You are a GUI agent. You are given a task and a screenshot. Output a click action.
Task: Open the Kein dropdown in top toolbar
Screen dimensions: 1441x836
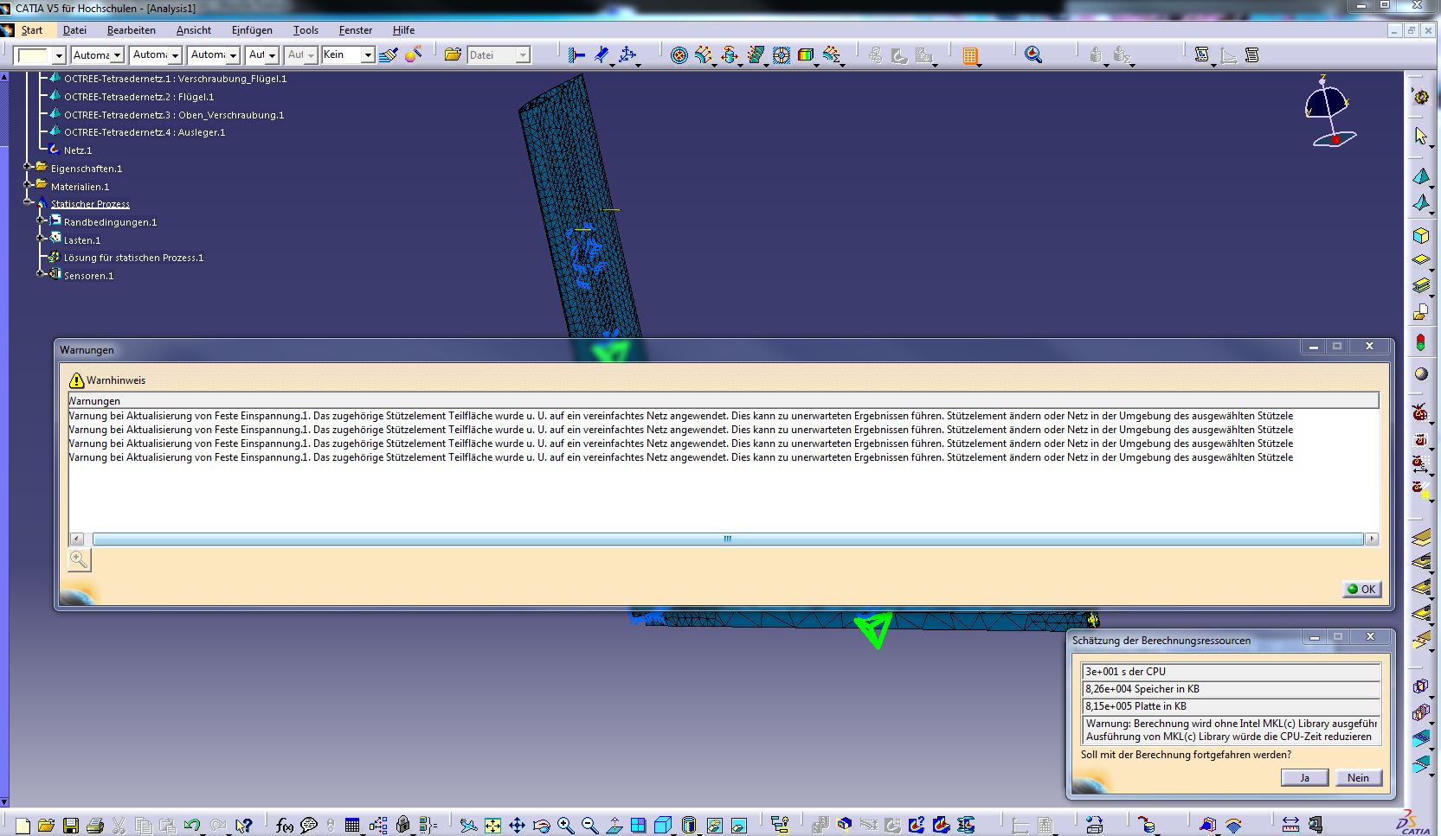tap(368, 55)
